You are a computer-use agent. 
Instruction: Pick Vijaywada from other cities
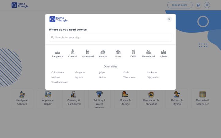[x=153, y=77]
